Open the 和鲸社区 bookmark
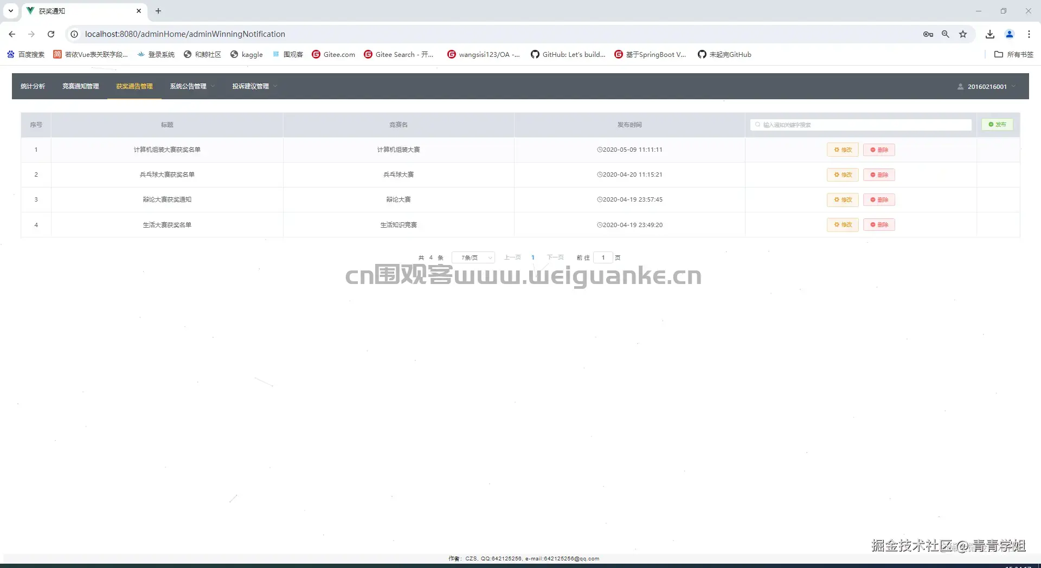 tap(202, 54)
